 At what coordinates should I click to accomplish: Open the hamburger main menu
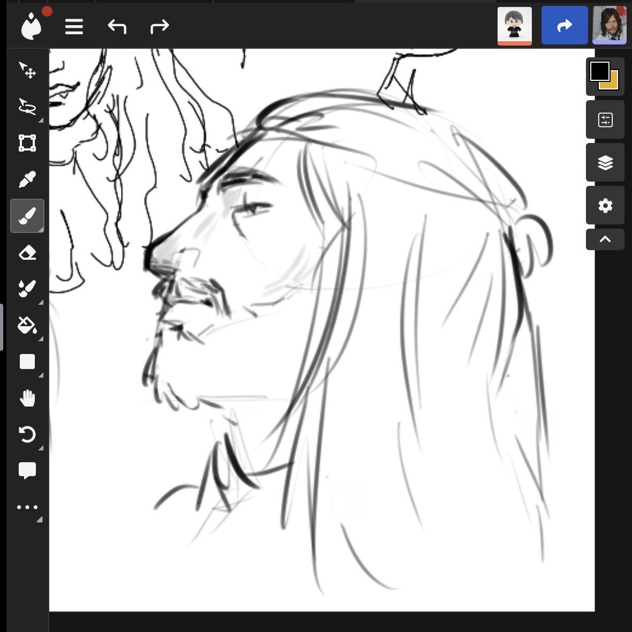[74, 26]
